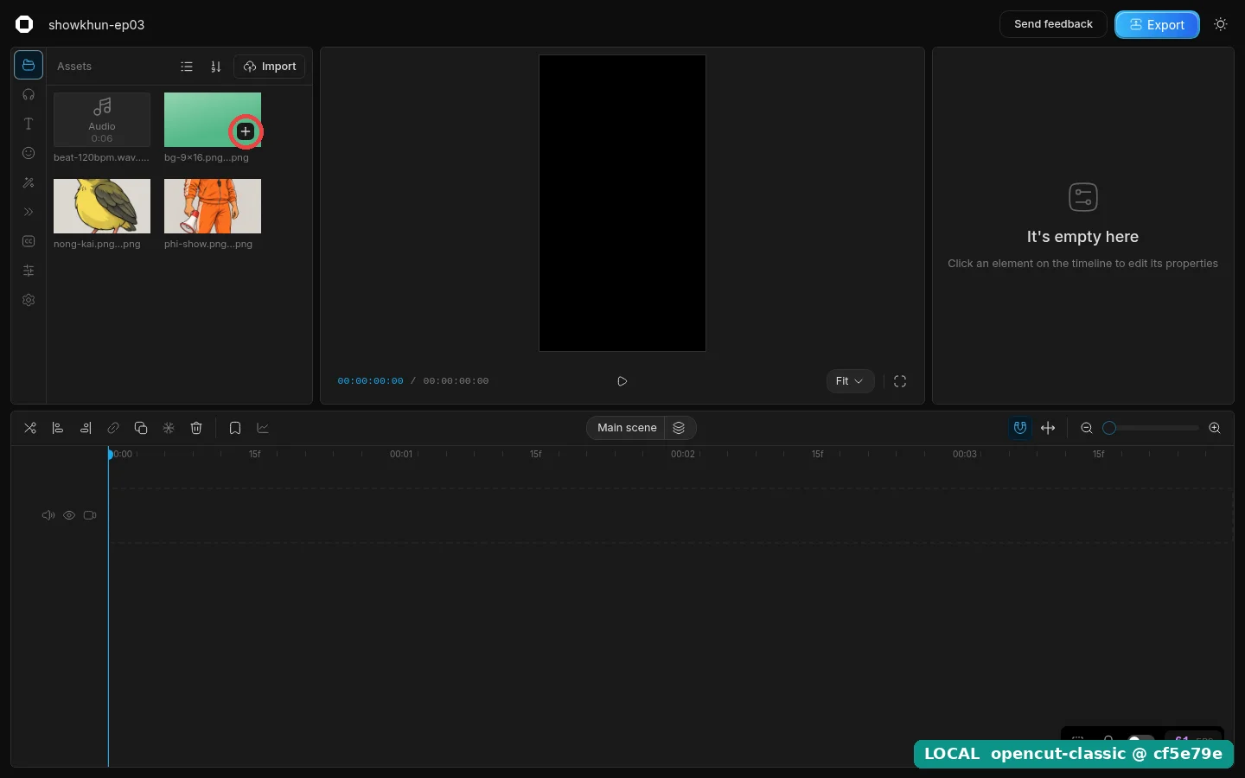Open the Captions tab in sidebar
1245x778 pixels.
(x=29, y=242)
